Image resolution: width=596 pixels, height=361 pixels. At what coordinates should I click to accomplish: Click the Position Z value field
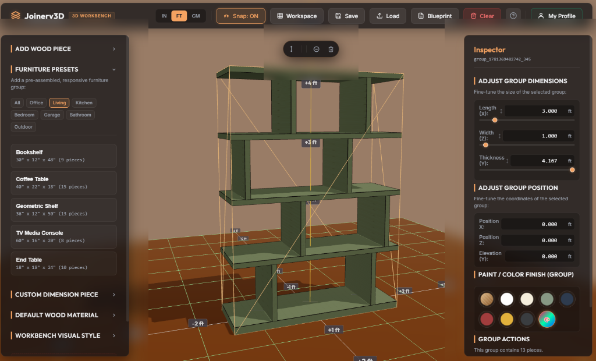pos(537,240)
